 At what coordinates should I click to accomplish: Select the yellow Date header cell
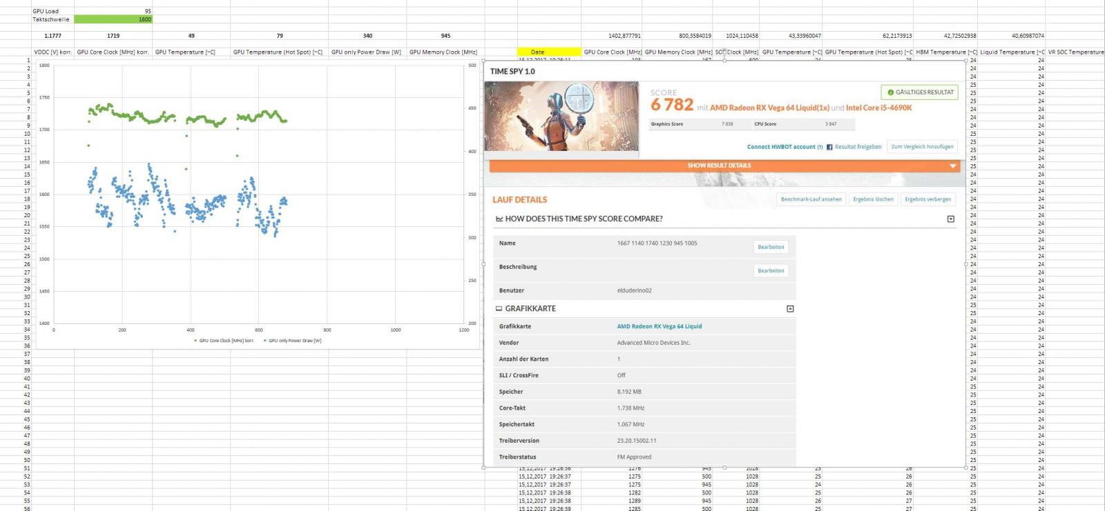549,52
